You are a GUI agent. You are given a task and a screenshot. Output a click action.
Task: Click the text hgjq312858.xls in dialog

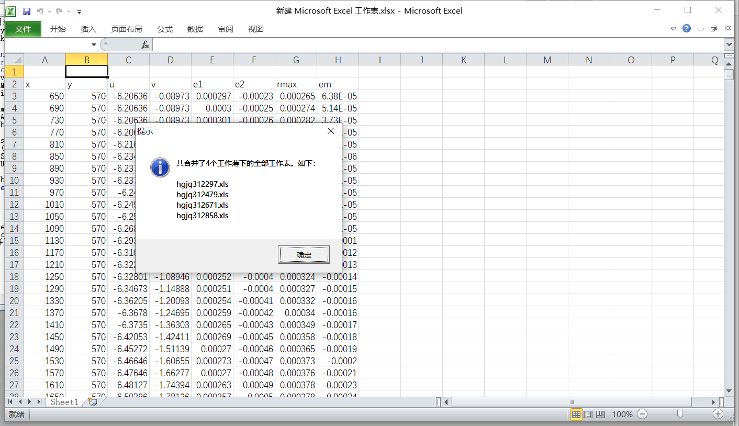(x=203, y=216)
